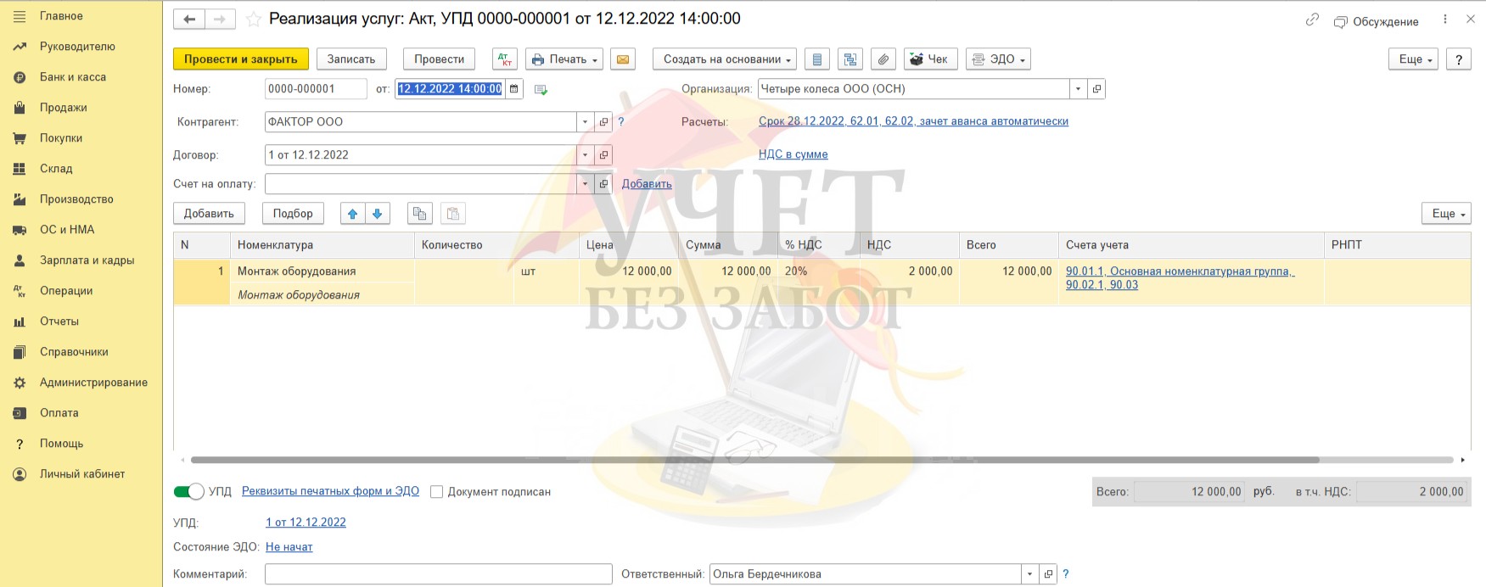Star this document as favorite
Screen dimensions: 1486x587
coord(253,20)
